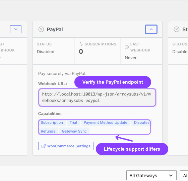The image size is (188, 181).
Task: Click the Disabled status value under PayPal
Action: point(46,51)
